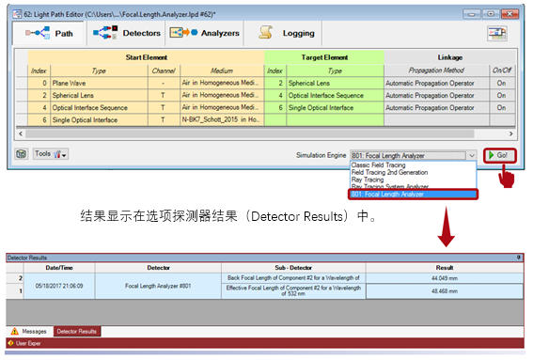This screenshot has height=360, width=533.
Task: Open the Analyzers tab
Action: (204, 33)
